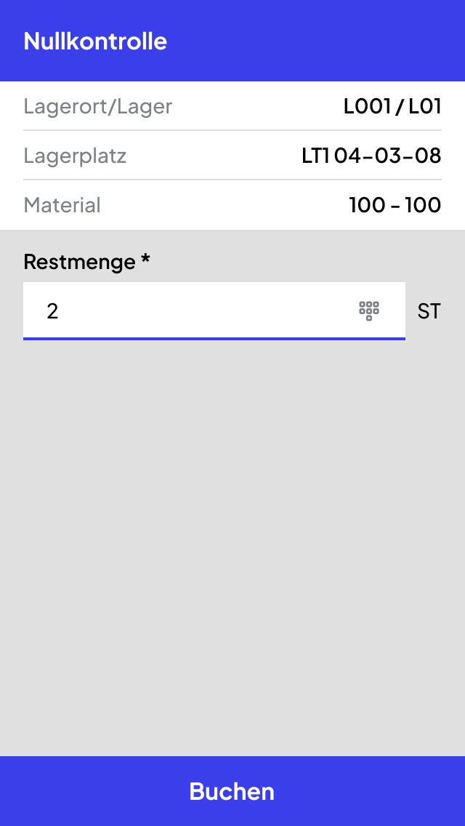Click the blue header bar beside Nullkontrolle
The width and height of the screenshot is (465, 826).
pos(316,41)
